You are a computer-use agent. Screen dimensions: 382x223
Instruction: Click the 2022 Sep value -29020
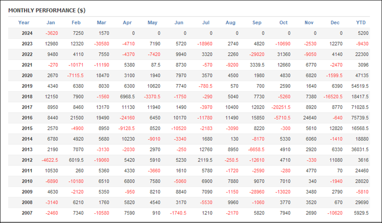(x=257, y=54)
